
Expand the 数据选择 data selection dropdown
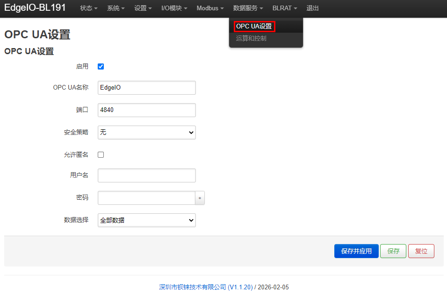(146, 220)
